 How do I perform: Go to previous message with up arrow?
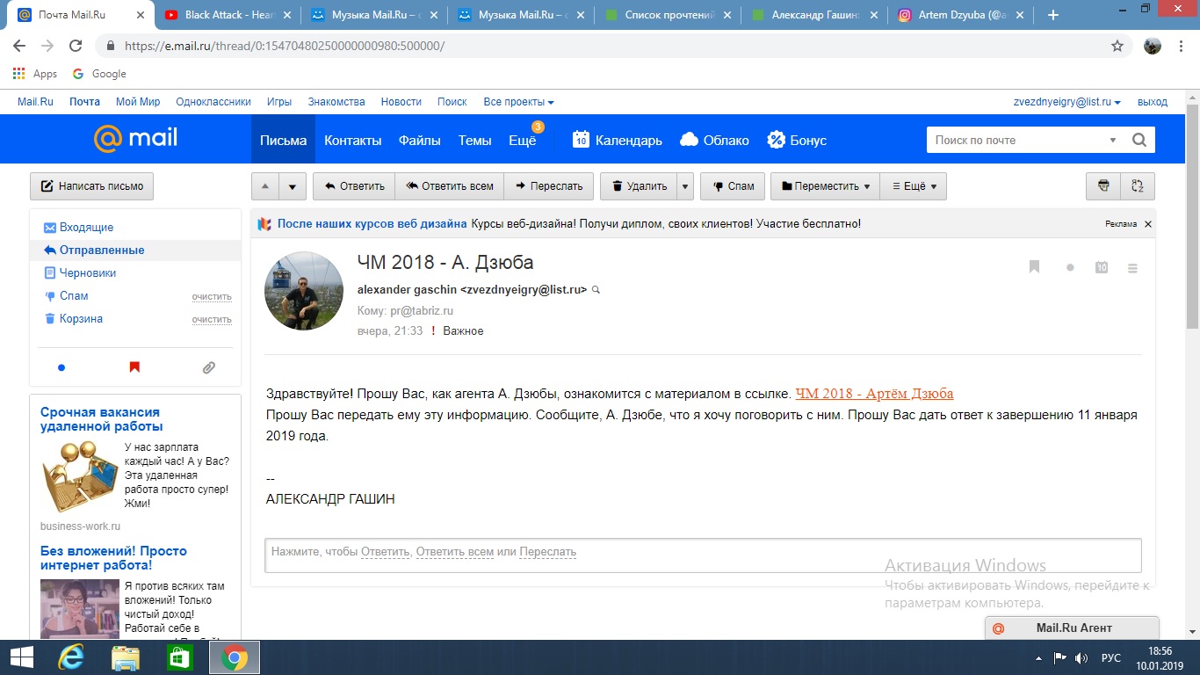click(x=266, y=186)
